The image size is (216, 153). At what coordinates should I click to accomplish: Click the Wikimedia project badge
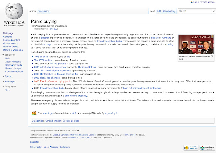(207, 148)
